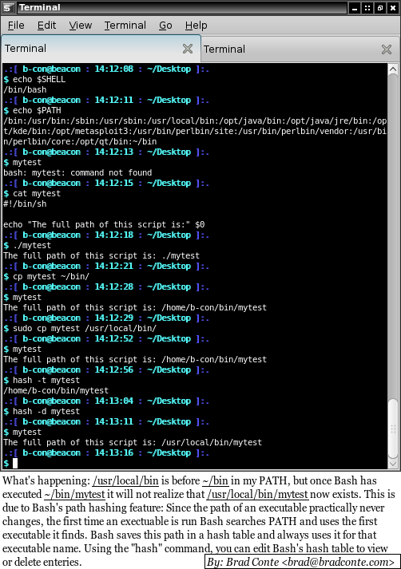Open the File menu
This screenshot has width=401, height=569.
tap(16, 26)
